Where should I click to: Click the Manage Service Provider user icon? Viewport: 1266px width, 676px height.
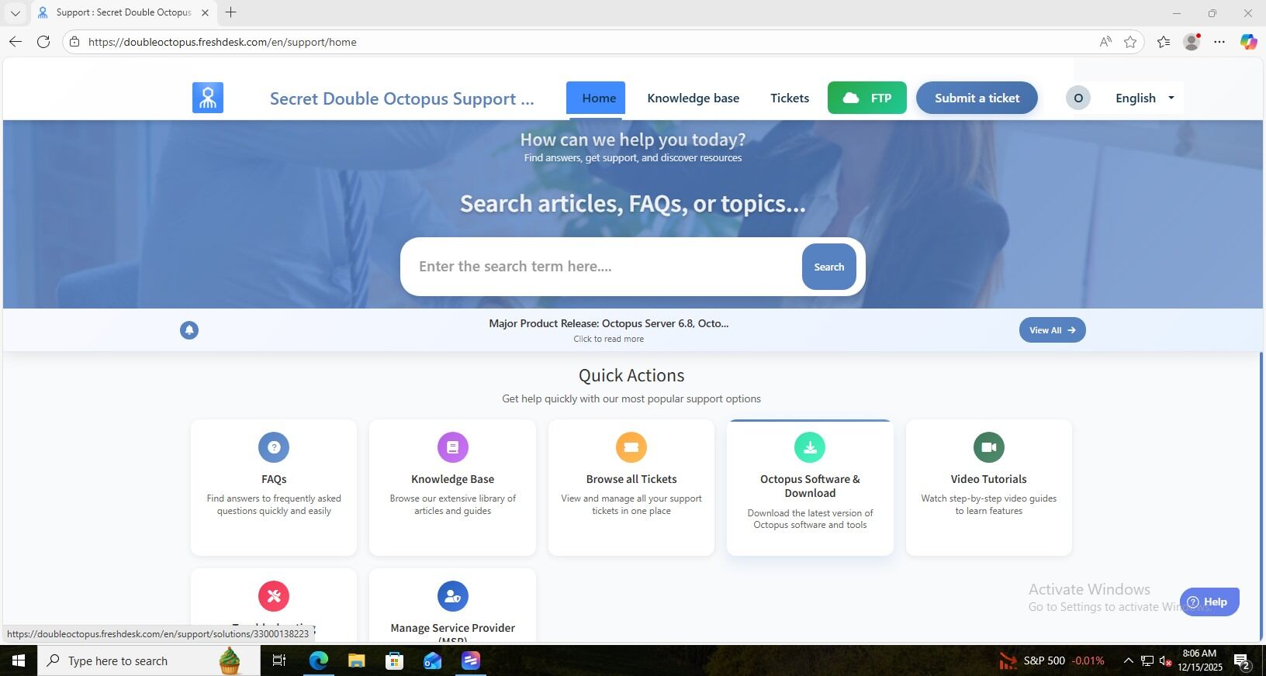(453, 596)
